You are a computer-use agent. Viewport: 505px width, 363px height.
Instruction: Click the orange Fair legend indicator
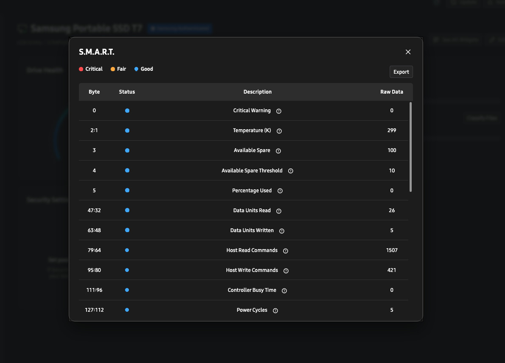(113, 69)
